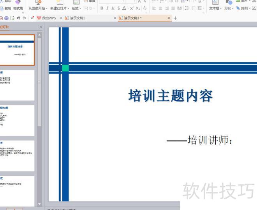The height and width of the screenshot is (210, 257).
Task: Select the third slide thumbnail
Action: click(17, 121)
